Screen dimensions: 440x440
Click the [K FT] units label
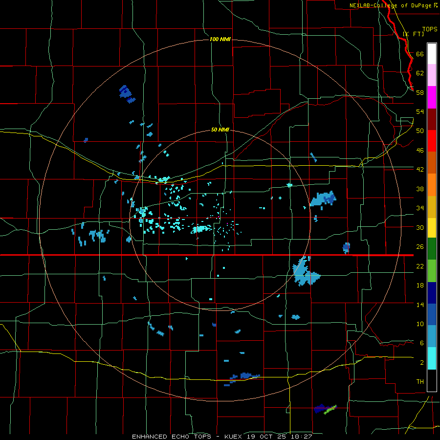pyautogui.click(x=413, y=34)
